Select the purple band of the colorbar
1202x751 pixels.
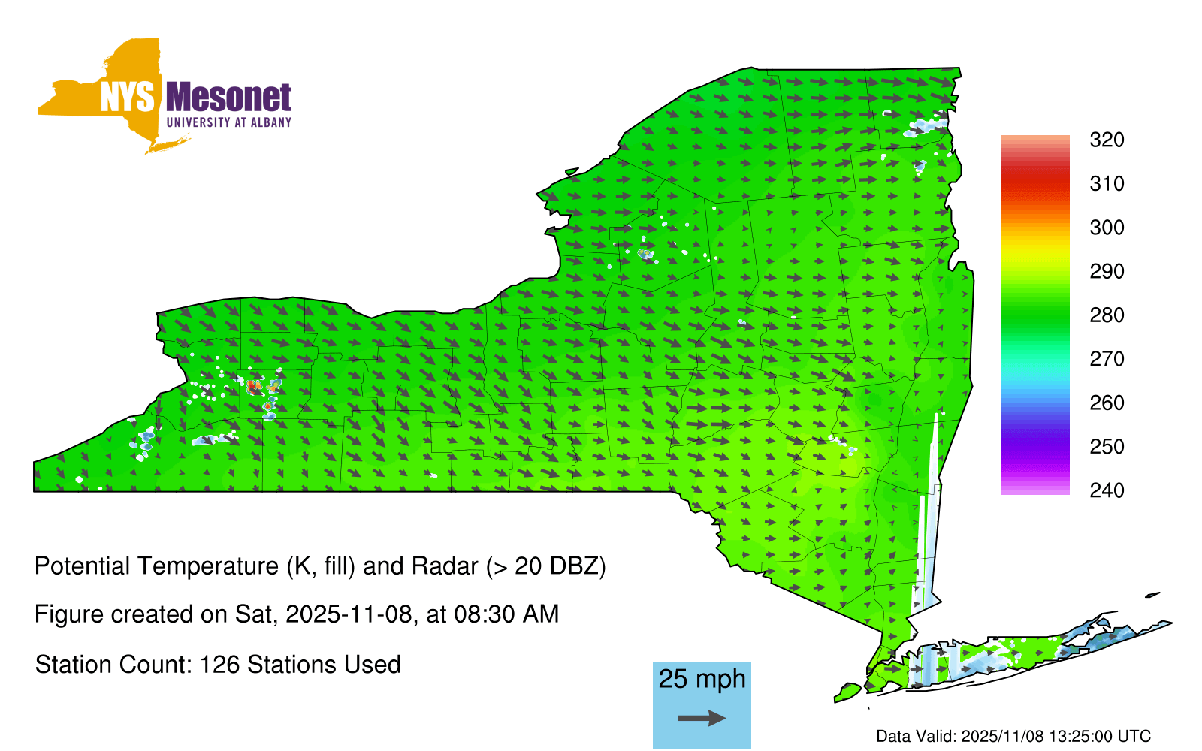1034,451
